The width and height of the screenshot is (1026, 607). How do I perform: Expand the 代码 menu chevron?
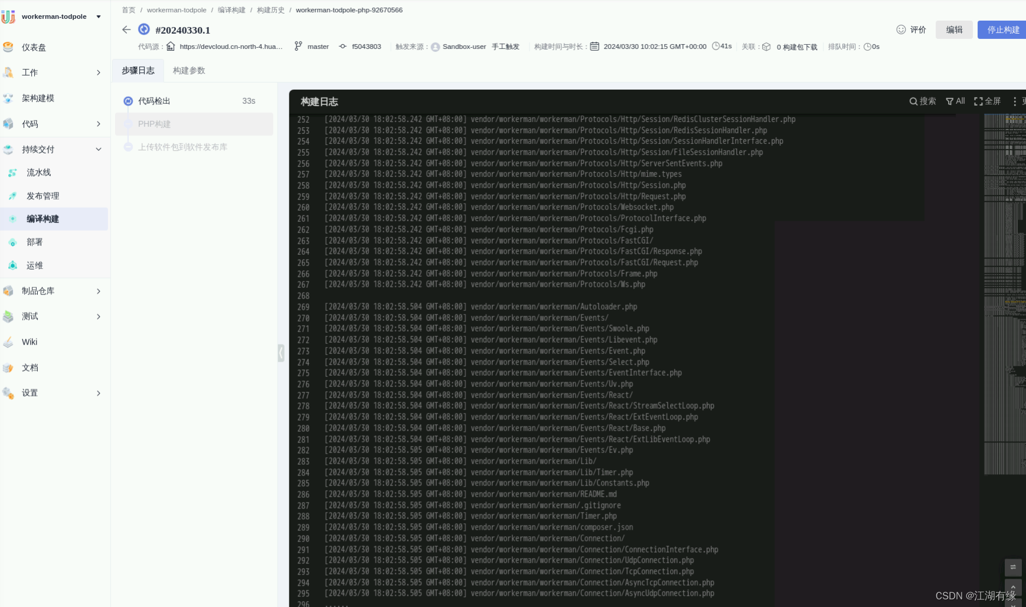[99, 124]
